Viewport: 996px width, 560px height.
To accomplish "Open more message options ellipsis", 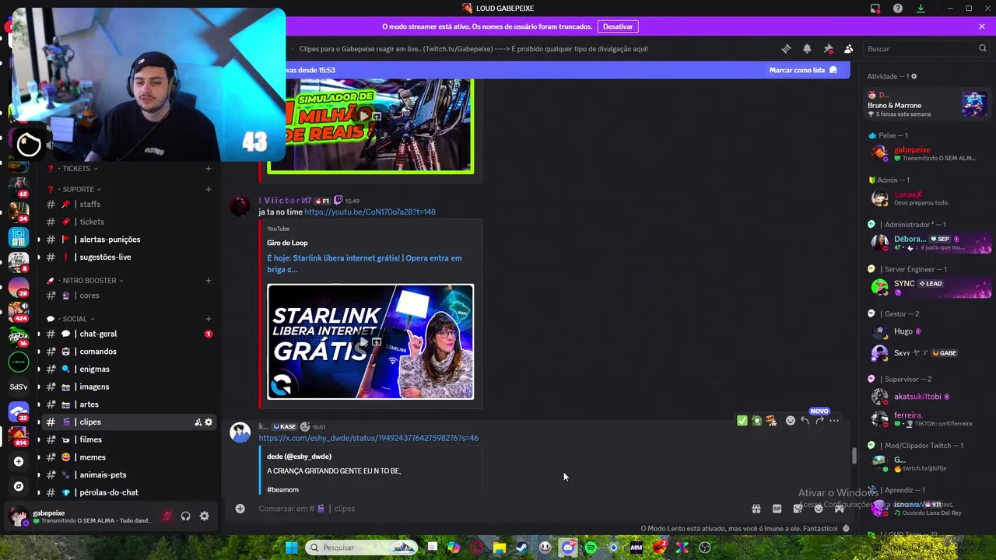I will [834, 421].
